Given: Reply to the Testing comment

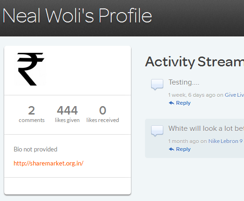Looking at the screenshot, I should pyautogui.click(x=183, y=103).
